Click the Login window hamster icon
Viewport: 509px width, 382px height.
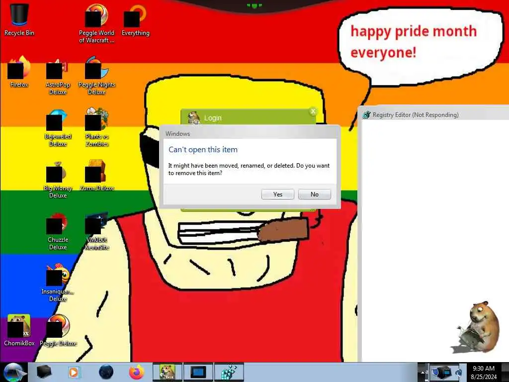click(194, 117)
